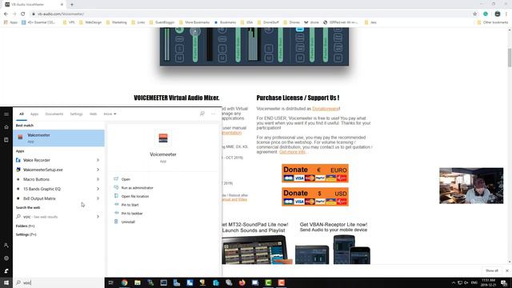
Task: Switch to Documents search tab
Action: [54, 114]
